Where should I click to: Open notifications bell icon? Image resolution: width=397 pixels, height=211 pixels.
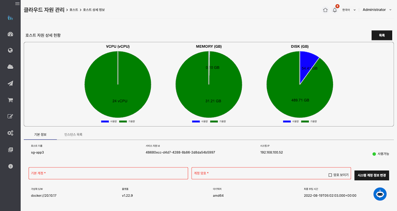click(x=335, y=10)
